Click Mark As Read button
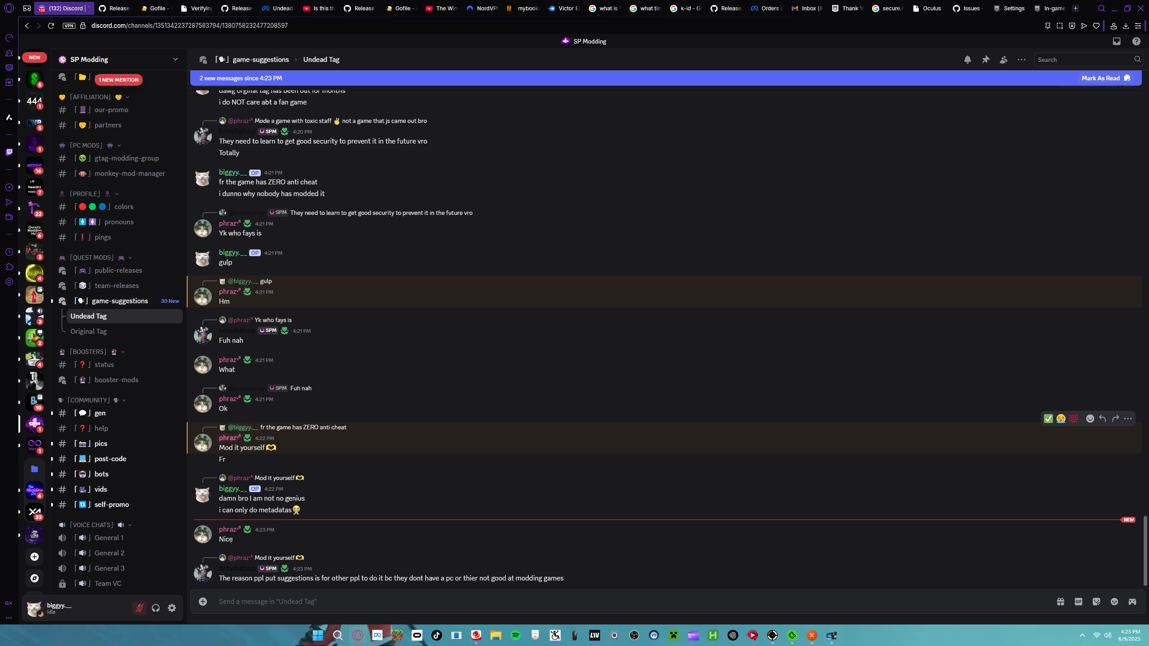Screen dimensions: 1149x646 click(x=1105, y=78)
